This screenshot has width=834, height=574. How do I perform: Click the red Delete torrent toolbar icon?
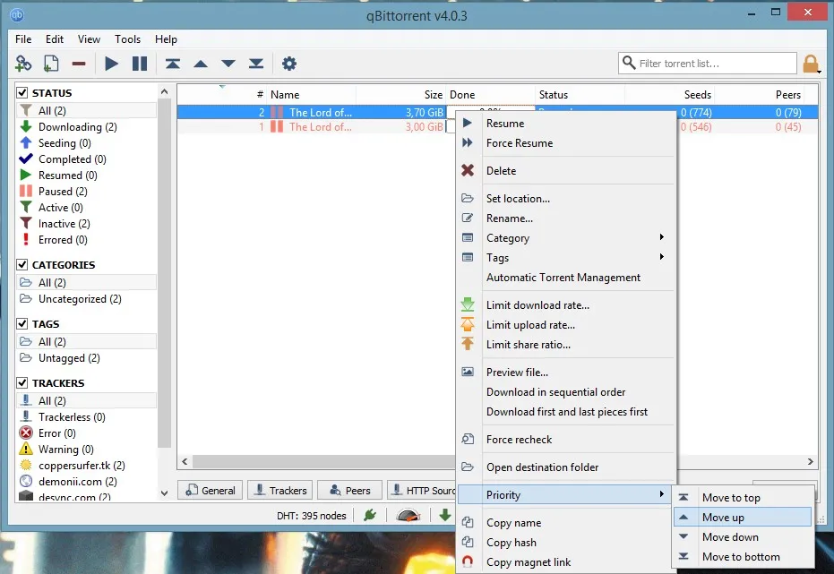79,64
